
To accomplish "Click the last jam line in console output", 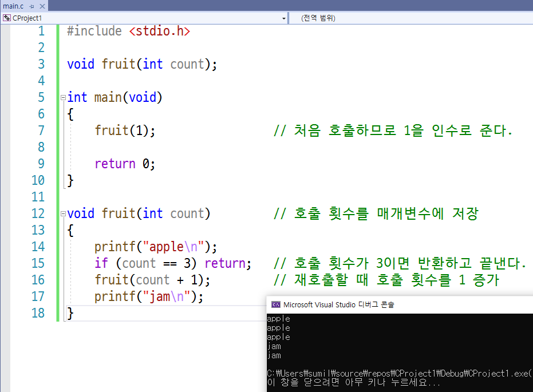I will point(274,355).
